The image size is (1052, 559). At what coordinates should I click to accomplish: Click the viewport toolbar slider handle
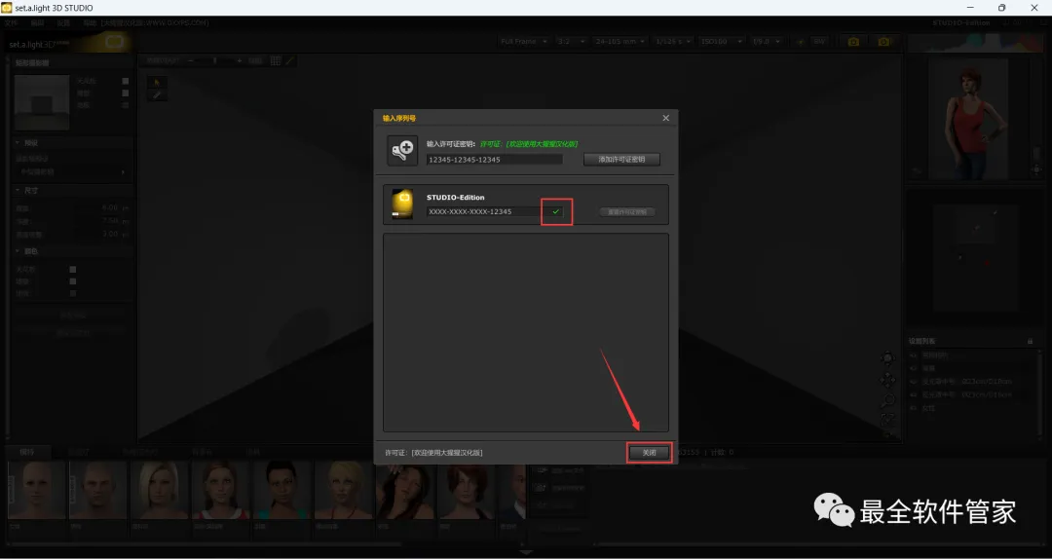[214, 60]
